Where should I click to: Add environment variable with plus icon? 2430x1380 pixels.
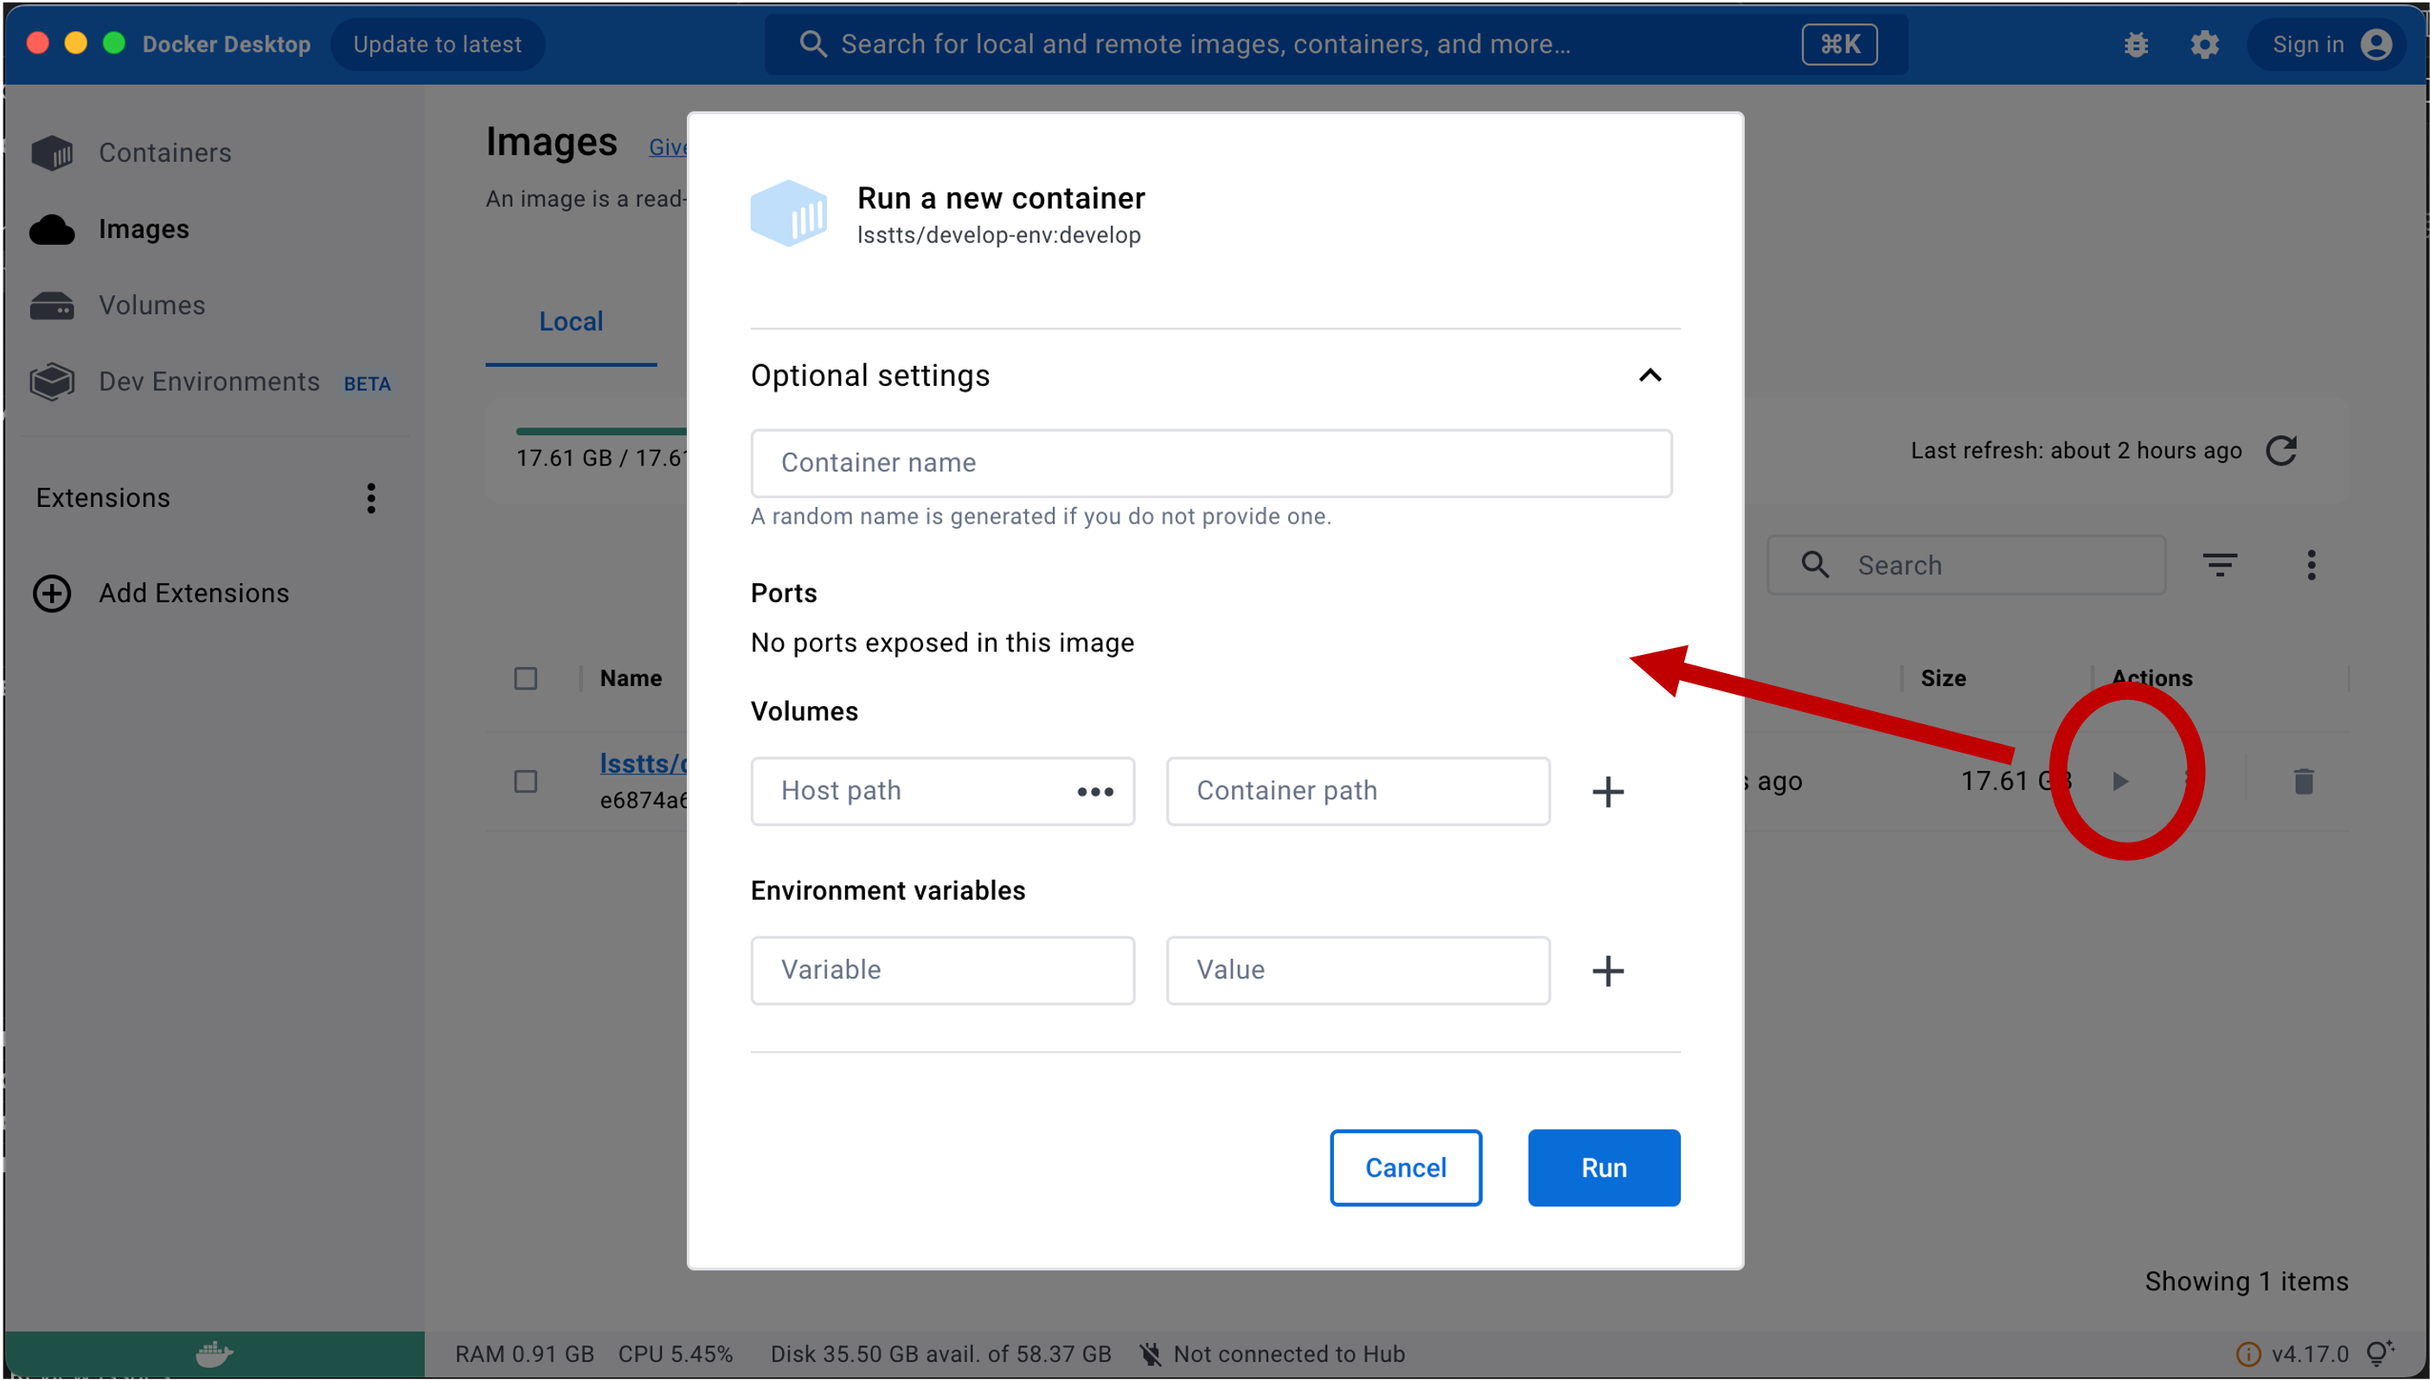point(1606,971)
